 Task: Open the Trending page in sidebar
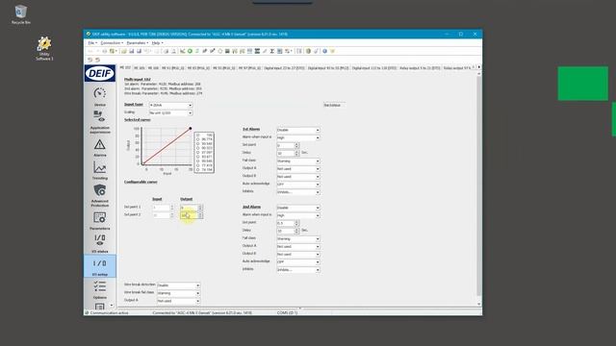pos(100,171)
